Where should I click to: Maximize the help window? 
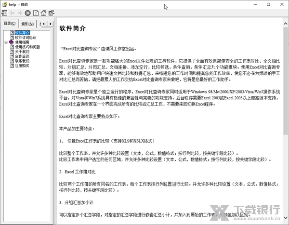pyautogui.click(x=269, y=4)
